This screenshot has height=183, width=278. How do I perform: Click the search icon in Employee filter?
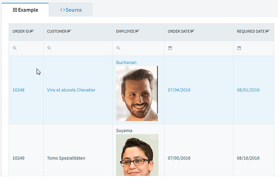pos(118,48)
